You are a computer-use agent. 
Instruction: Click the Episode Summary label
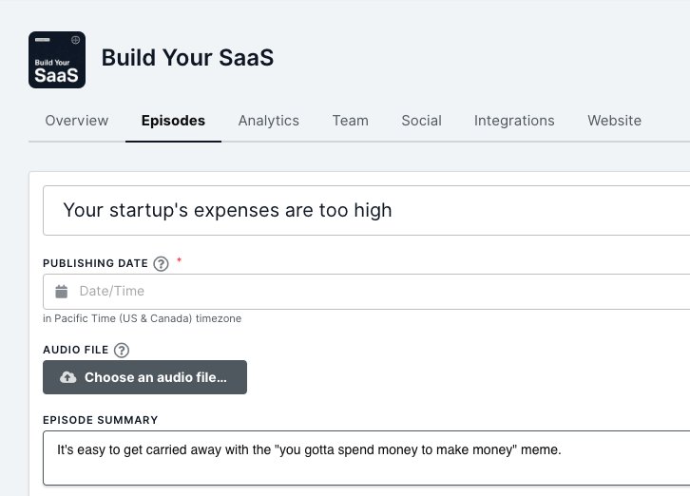click(100, 420)
